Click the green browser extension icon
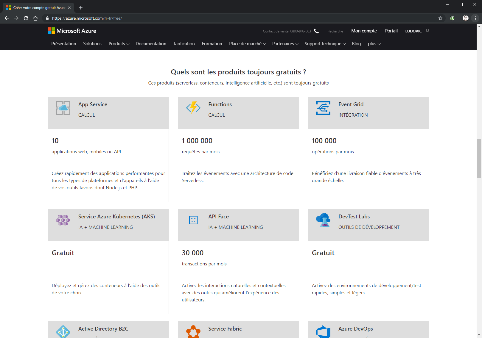The image size is (482, 338). point(452,18)
